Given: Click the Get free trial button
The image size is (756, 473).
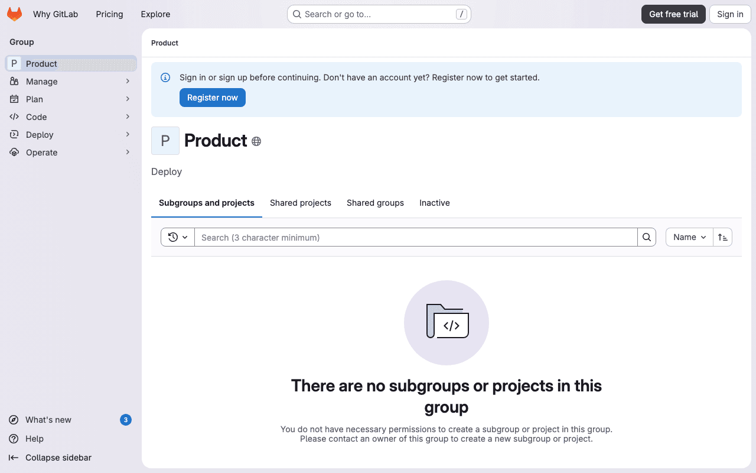Looking at the screenshot, I should pos(673,14).
